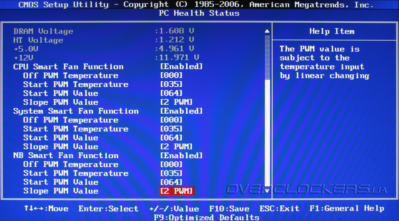
Task: Open the System fan Start PWM Temperature [035] value
Action: pos(171,129)
